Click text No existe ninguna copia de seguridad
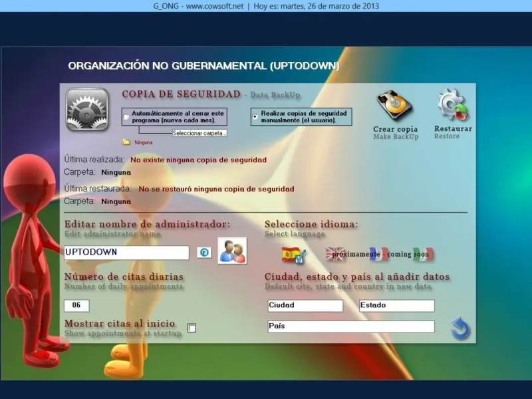 (198, 160)
